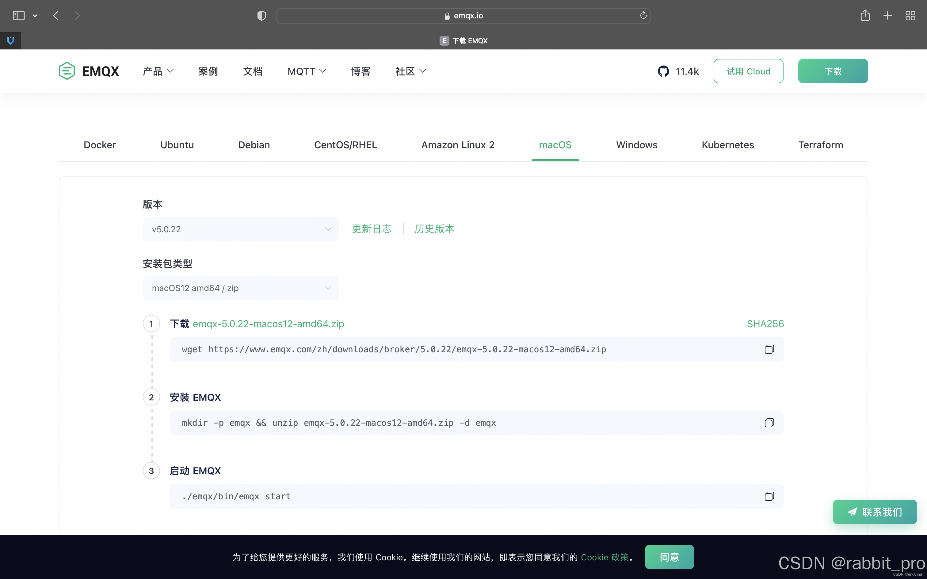Screen dimensions: 927x579
Task: Open the Safari share menu
Action: point(865,15)
